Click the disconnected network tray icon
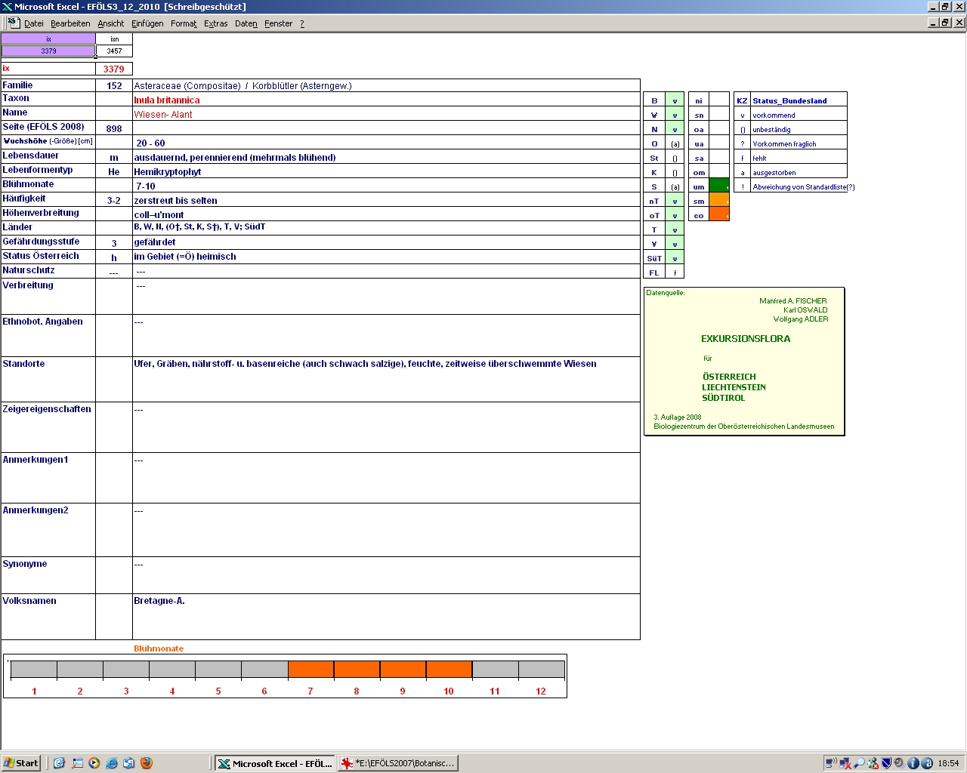 pos(845,763)
